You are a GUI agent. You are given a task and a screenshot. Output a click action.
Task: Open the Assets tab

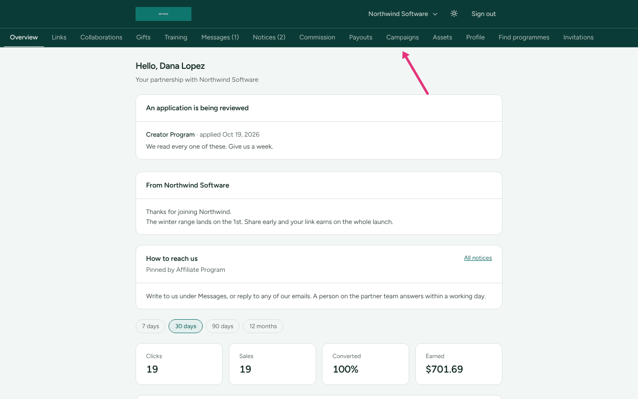click(443, 37)
